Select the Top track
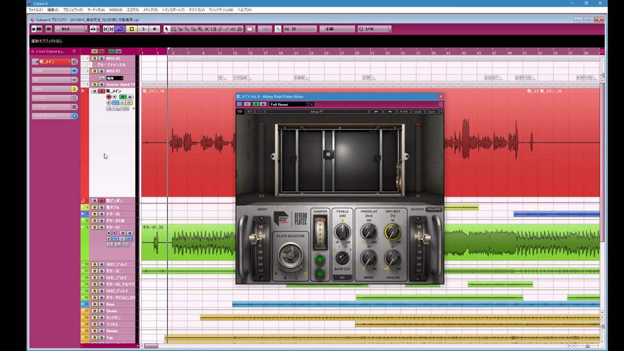 tap(110, 338)
